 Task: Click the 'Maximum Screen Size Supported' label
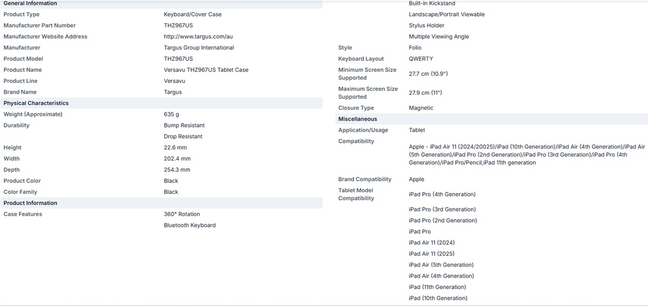(x=368, y=93)
